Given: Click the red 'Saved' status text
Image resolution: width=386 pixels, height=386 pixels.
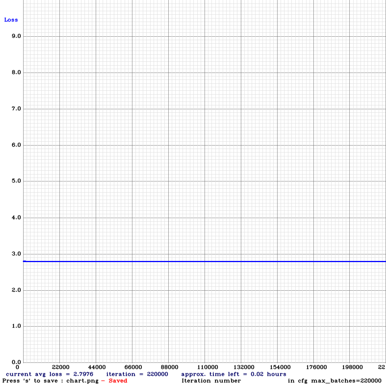Looking at the screenshot, I should point(118,381).
